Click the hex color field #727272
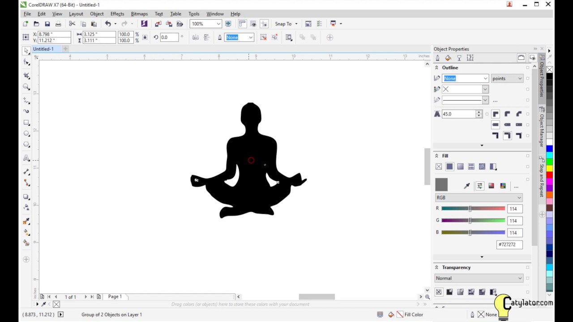573x322 pixels. pos(509,245)
